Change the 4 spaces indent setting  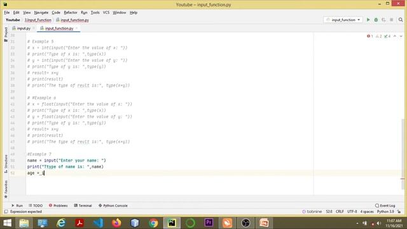tap(367, 212)
